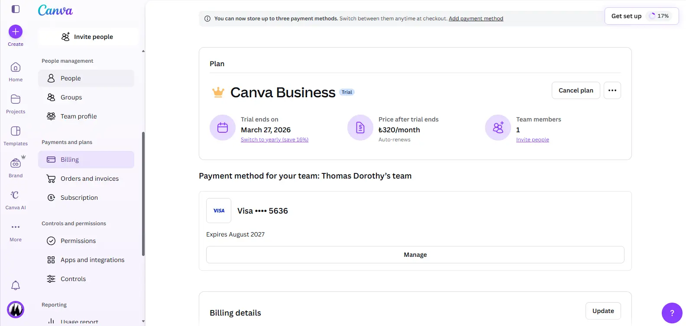Open the profile avatar at the bottom left

tap(16, 310)
